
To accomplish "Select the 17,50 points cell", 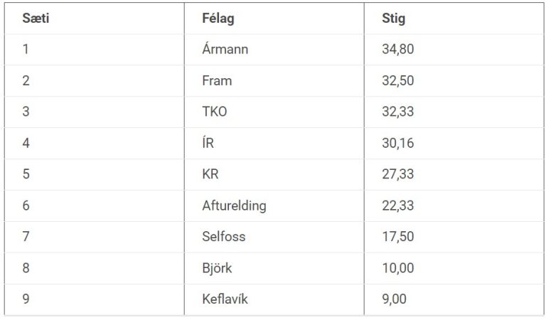I will (398, 237).
